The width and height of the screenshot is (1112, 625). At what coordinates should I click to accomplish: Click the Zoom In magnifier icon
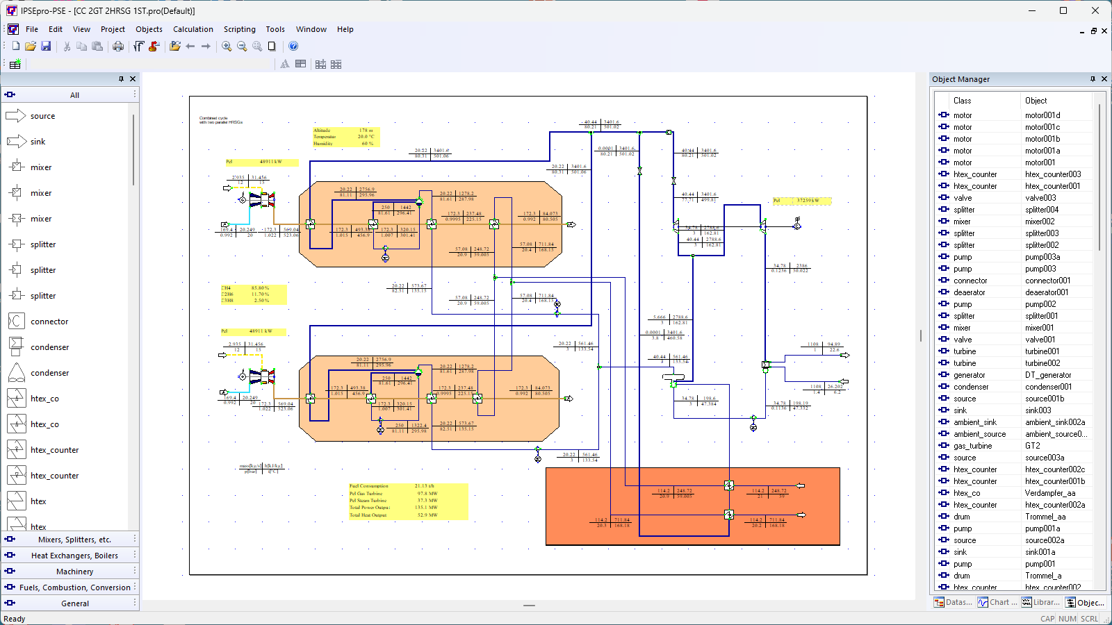pyautogui.click(x=227, y=47)
